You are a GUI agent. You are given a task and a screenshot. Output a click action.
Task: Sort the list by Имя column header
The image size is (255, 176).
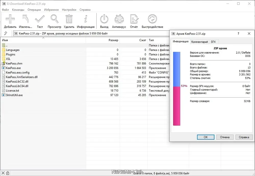(43, 40)
